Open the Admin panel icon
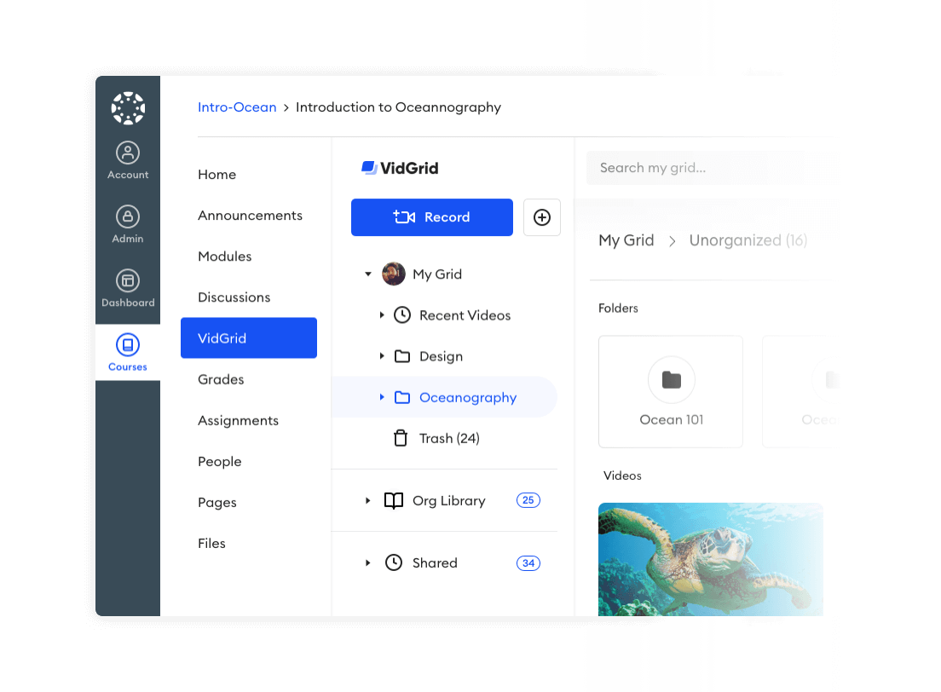The height and width of the screenshot is (692, 941). (127, 216)
